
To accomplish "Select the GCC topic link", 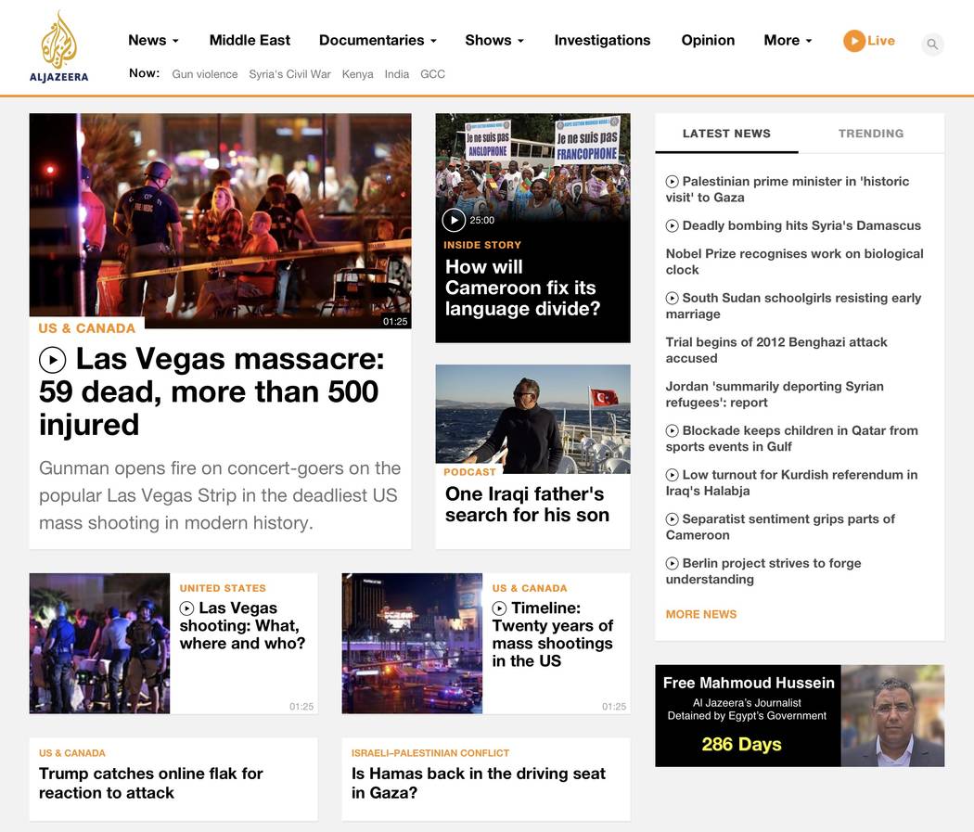I will 433,74.
